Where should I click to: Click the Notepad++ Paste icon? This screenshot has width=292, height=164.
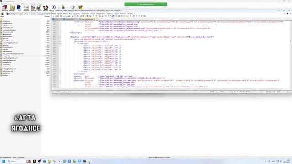78,16
